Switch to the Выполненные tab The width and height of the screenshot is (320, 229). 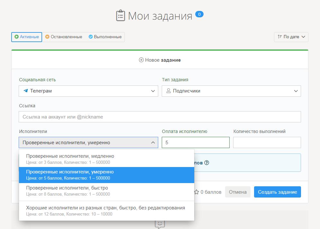tap(105, 37)
